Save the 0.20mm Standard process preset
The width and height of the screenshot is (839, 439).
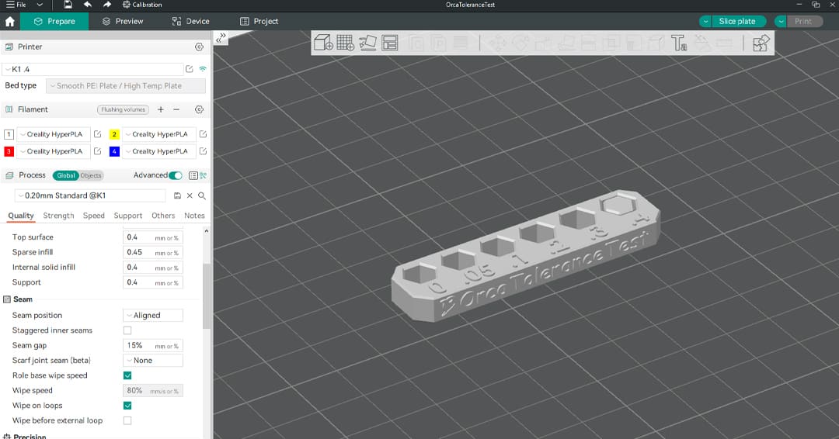(x=178, y=196)
